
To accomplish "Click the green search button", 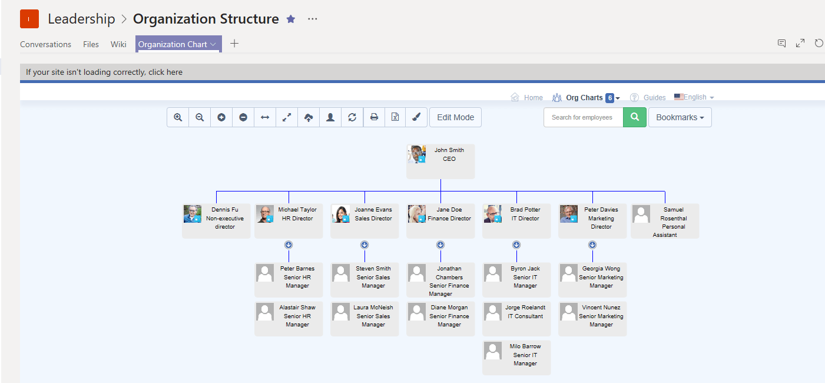I will 635,117.
